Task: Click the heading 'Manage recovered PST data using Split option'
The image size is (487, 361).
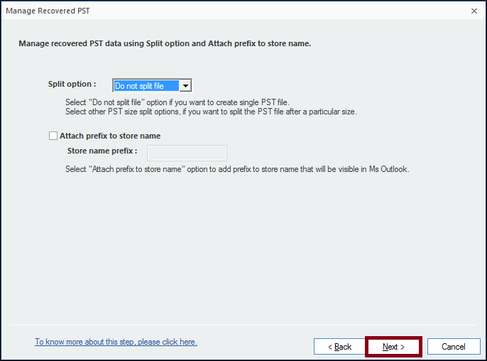Action: point(165,43)
